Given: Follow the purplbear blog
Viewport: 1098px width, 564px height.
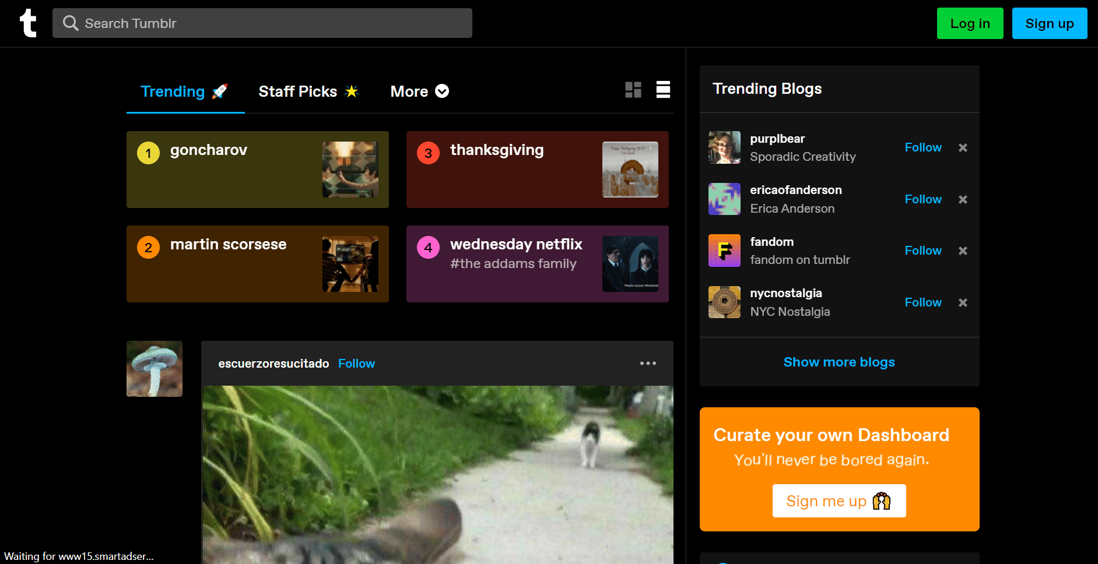Looking at the screenshot, I should (x=923, y=147).
